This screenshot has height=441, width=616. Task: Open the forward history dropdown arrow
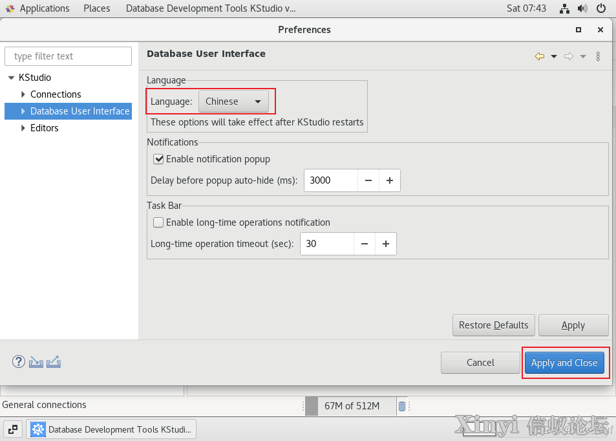tap(583, 57)
